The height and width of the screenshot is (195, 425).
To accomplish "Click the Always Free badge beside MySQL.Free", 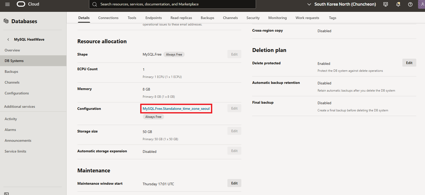I will coord(174,55).
